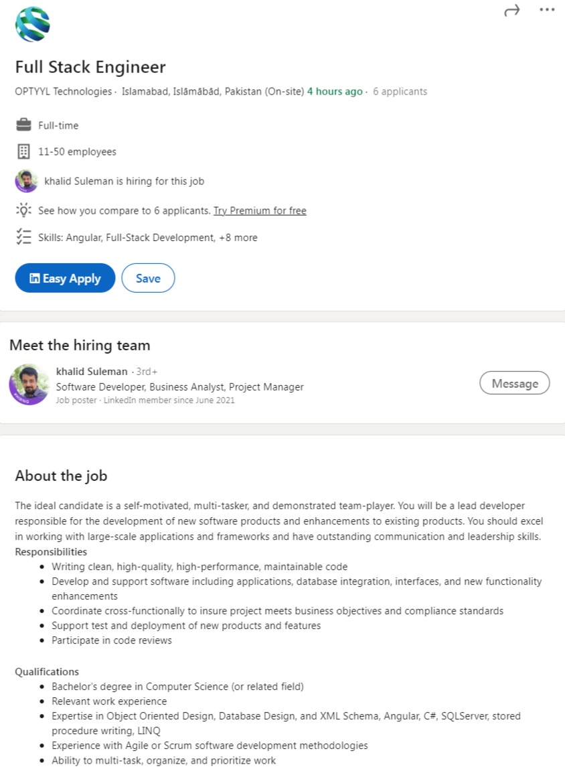Open khalid Suleman's profile name link
The height and width of the screenshot is (779, 565).
pos(92,371)
